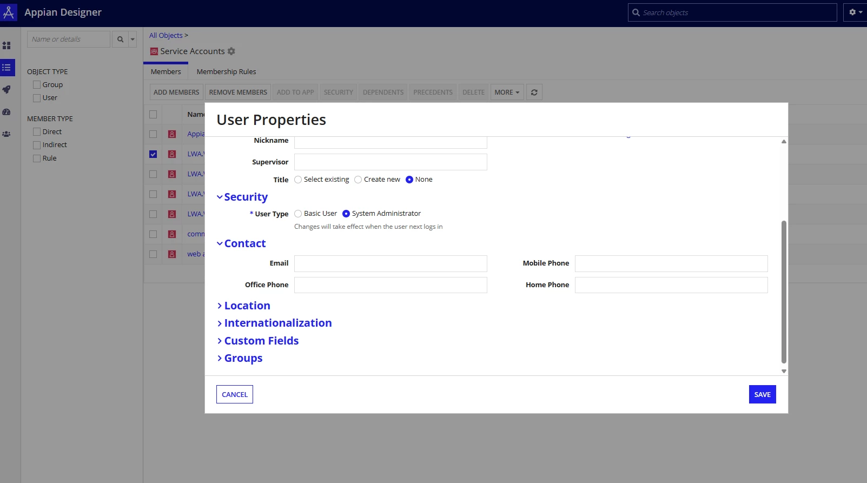Click the Appian logo icon

9,12
